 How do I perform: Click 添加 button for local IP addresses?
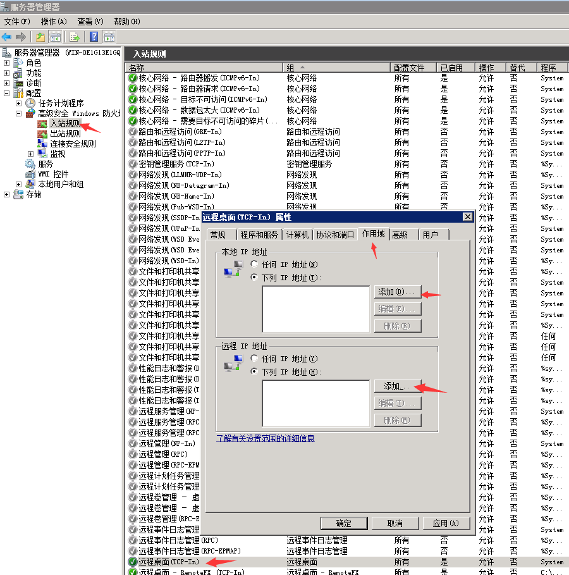click(398, 292)
